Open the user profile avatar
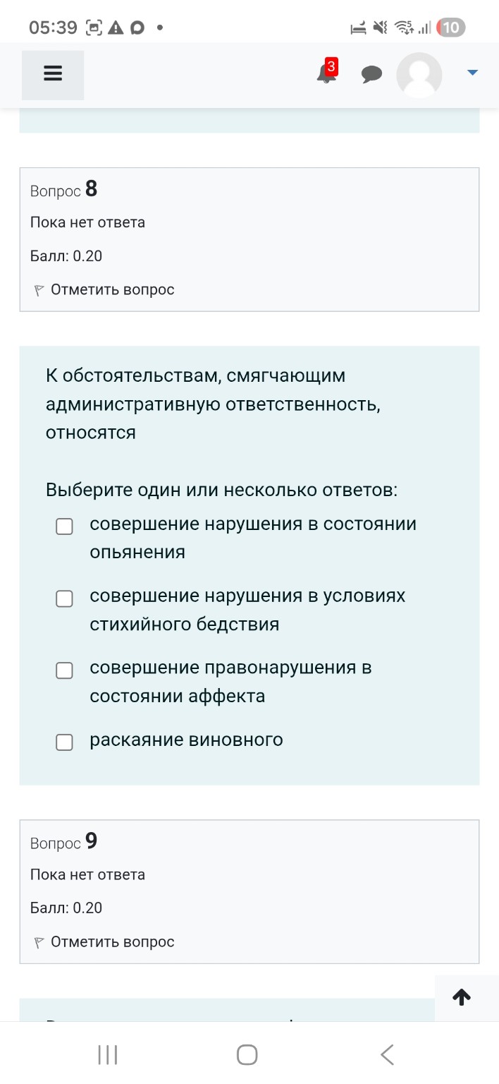The width and height of the screenshot is (499, 1084). pos(419,73)
